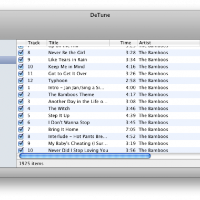Uncheck the Typhoon track checkbox

(x=21, y=81)
